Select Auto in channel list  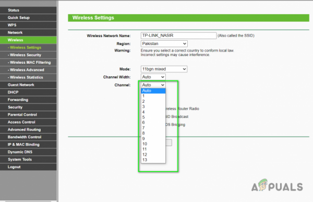click(153, 91)
